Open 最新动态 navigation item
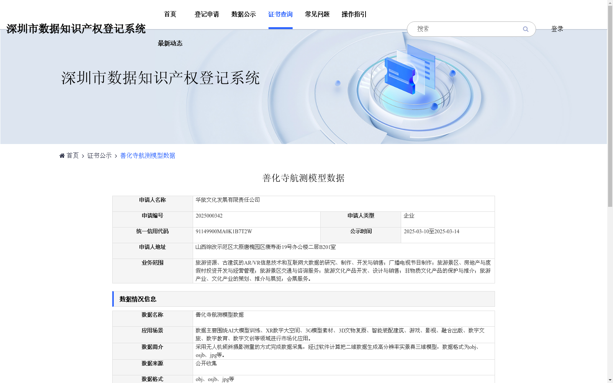Screen dimensions: 613x383 pos(170,43)
